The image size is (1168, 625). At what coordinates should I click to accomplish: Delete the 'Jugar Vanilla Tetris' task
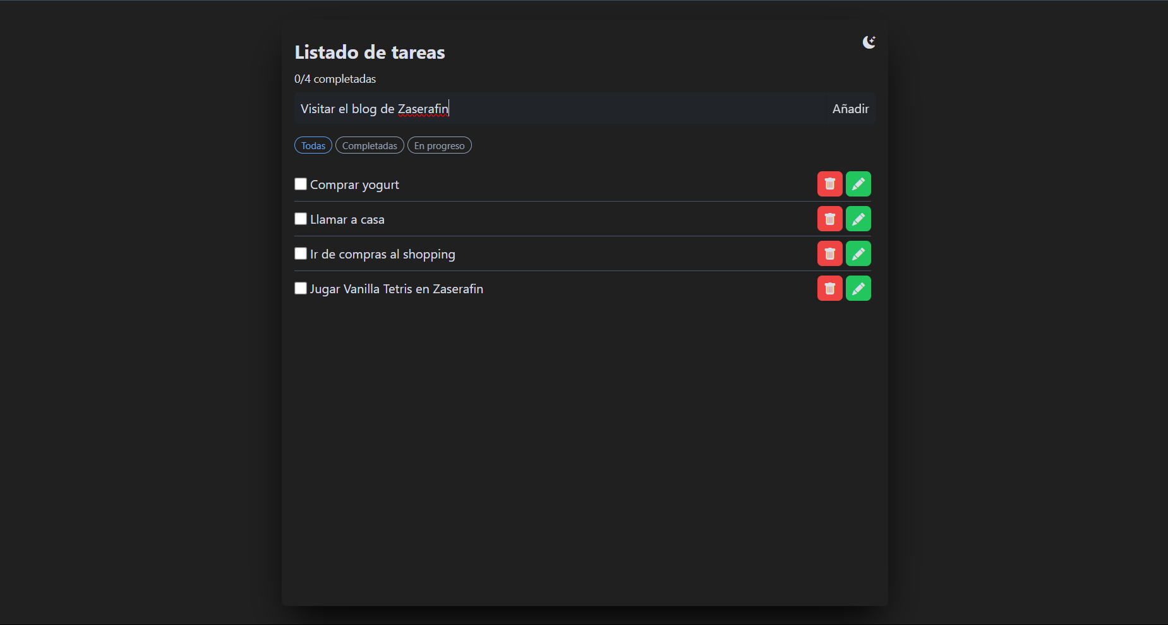pyautogui.click(x=829, y=288)
